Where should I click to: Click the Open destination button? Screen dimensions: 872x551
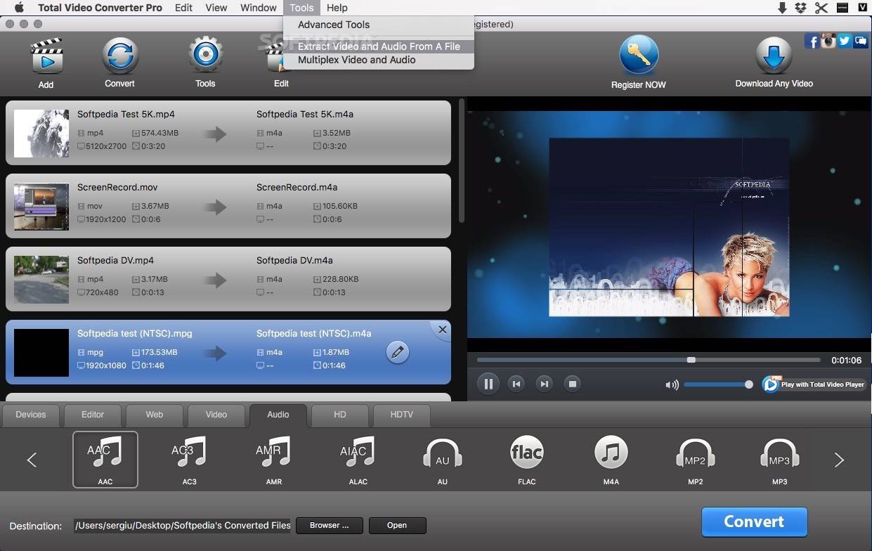click(x=397, y=525)
